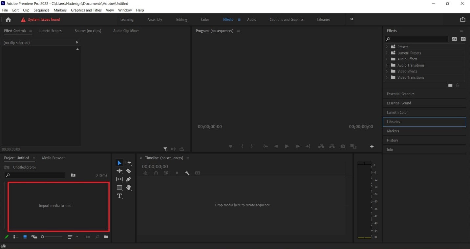Create new bin in Project panel
The image size is (470, 249).
(106, 237)
